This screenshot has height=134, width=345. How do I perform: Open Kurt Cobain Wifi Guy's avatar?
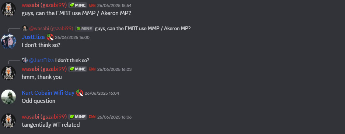pos(8,97)
